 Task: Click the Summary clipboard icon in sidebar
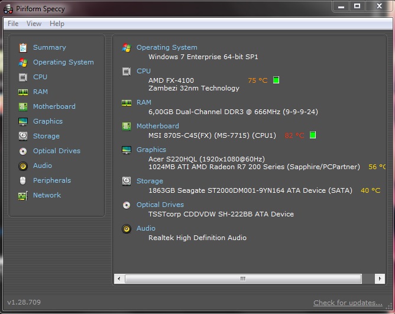(x=23, y=48)
